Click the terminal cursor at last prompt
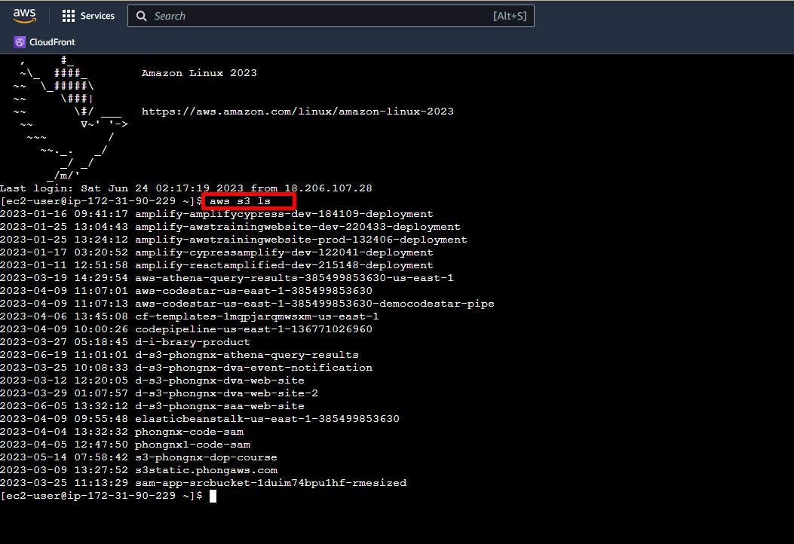The height and width of the screenshot is (544, 794). (213, 496)
